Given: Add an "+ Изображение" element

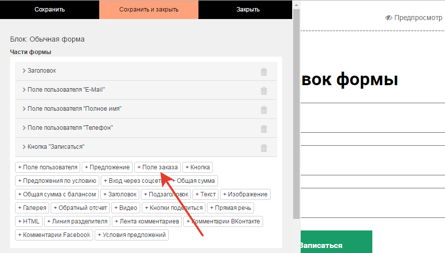Looking at the screenshot, I should click(x=245, y=194).
